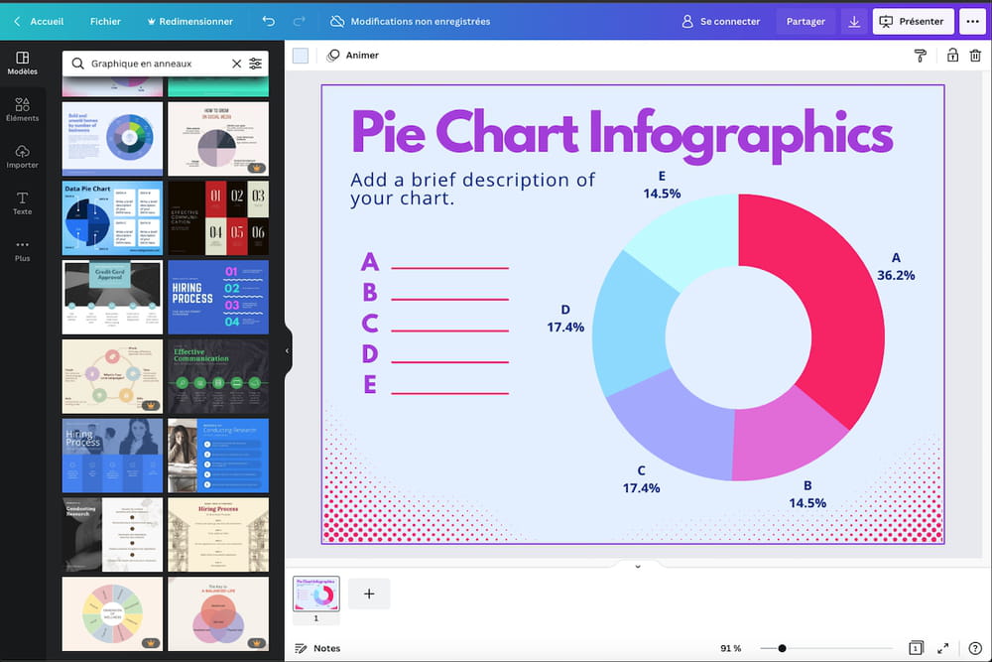The width and height of the screenshot is (992, 662).
Task: Toggle the lock icon in toolbar
Action: coord(952,56)
